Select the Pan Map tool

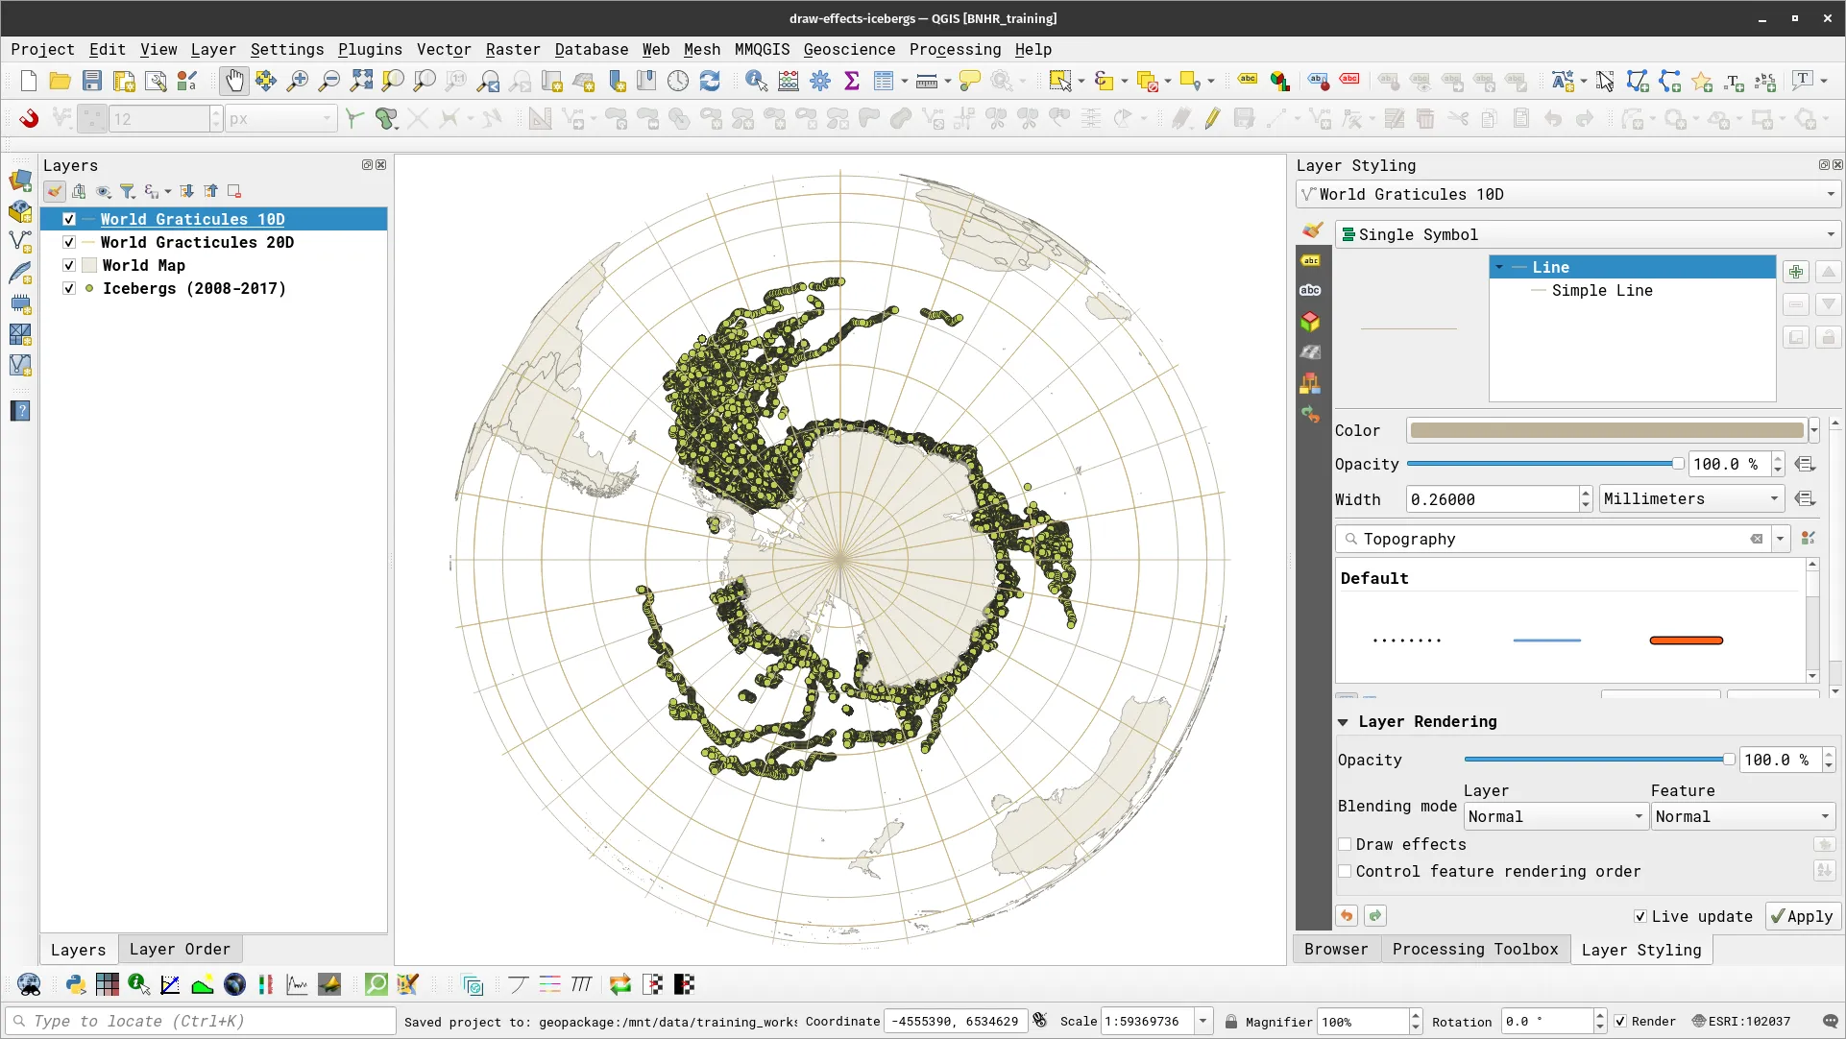(233, 81)
